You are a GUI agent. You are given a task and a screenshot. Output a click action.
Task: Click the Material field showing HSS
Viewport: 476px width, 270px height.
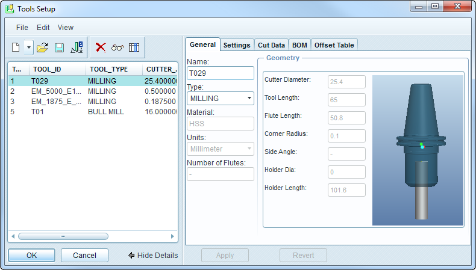click(221, 124)
